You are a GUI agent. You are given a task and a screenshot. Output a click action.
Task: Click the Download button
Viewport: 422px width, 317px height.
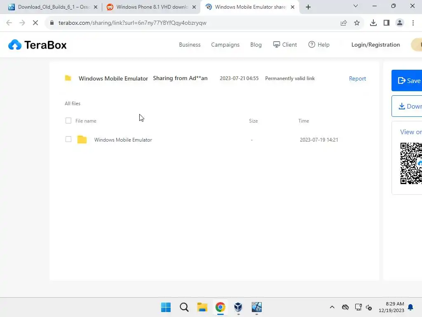407,106
